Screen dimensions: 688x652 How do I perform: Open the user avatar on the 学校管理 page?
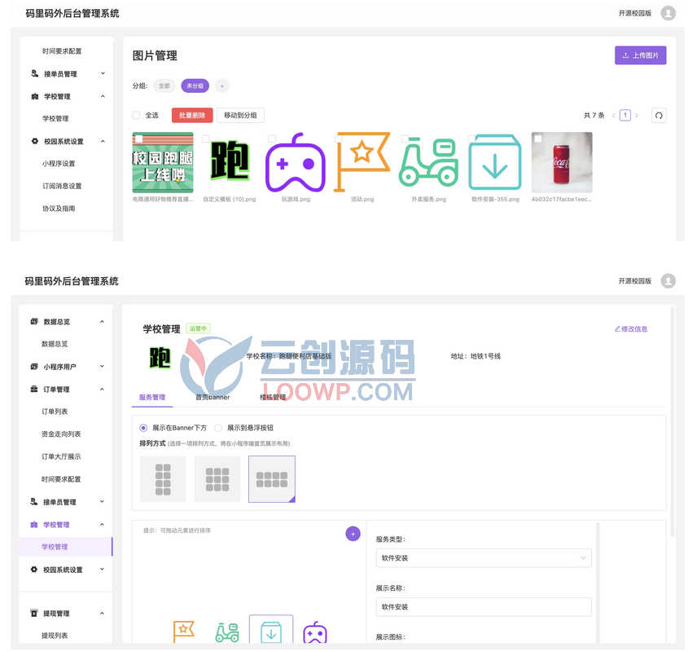[x=668, y=280]
